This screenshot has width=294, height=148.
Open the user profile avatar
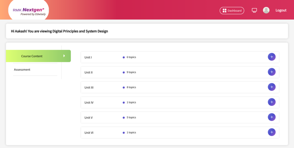pyautogui.click(x=266, y=10)
